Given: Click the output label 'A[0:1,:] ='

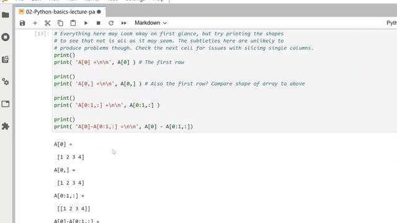Looking at the screenshot, I should click(x=69, y=196).
